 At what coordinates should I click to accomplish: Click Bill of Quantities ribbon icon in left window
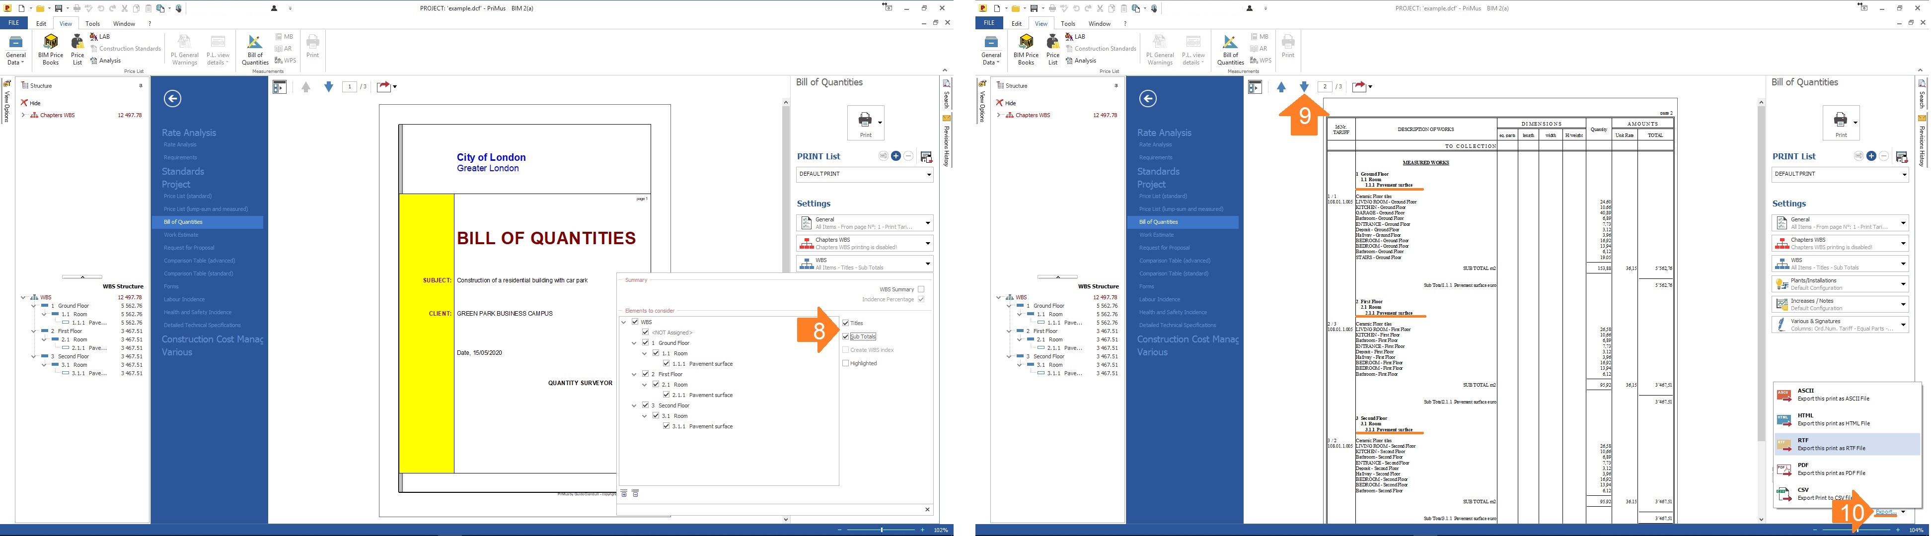[255, 50]
